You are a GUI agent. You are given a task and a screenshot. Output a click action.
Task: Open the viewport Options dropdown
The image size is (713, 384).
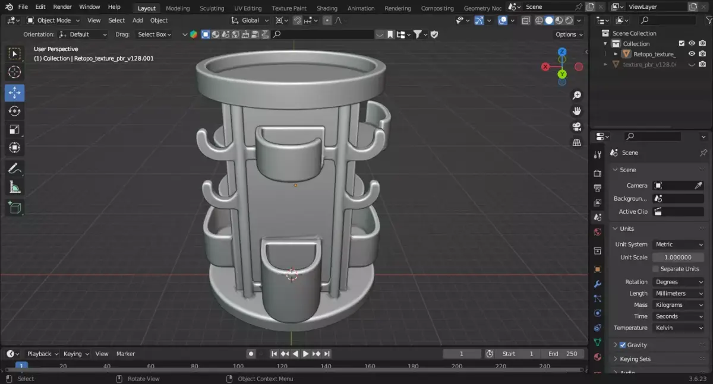pos(569,34)
